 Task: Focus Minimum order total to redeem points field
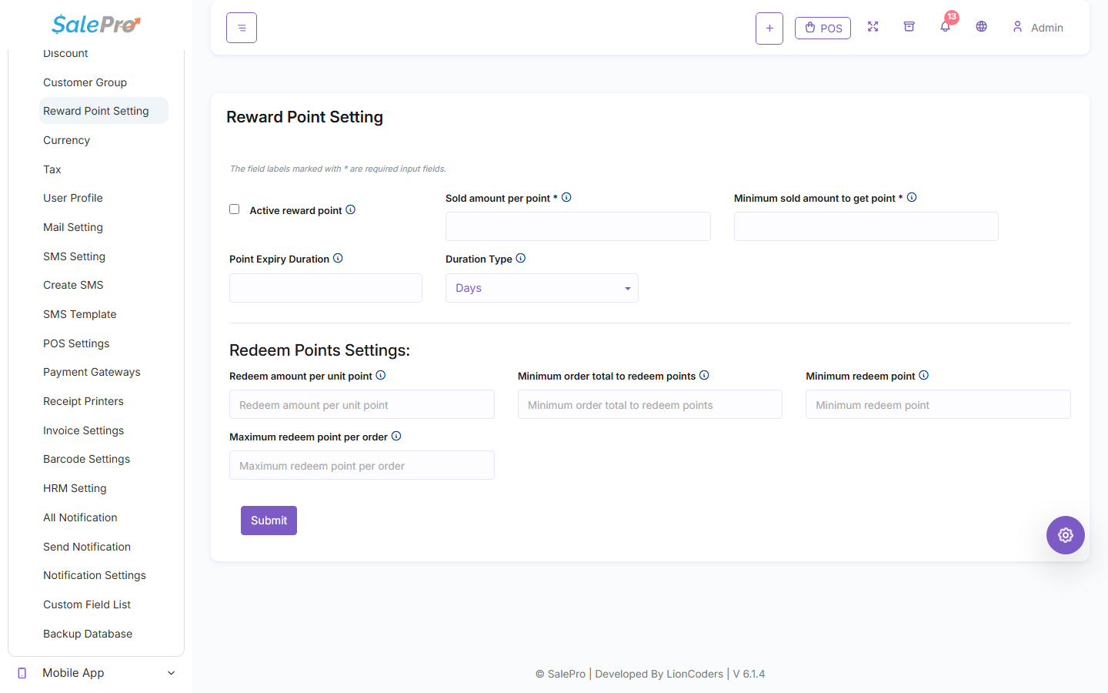[x=650, y=404]
